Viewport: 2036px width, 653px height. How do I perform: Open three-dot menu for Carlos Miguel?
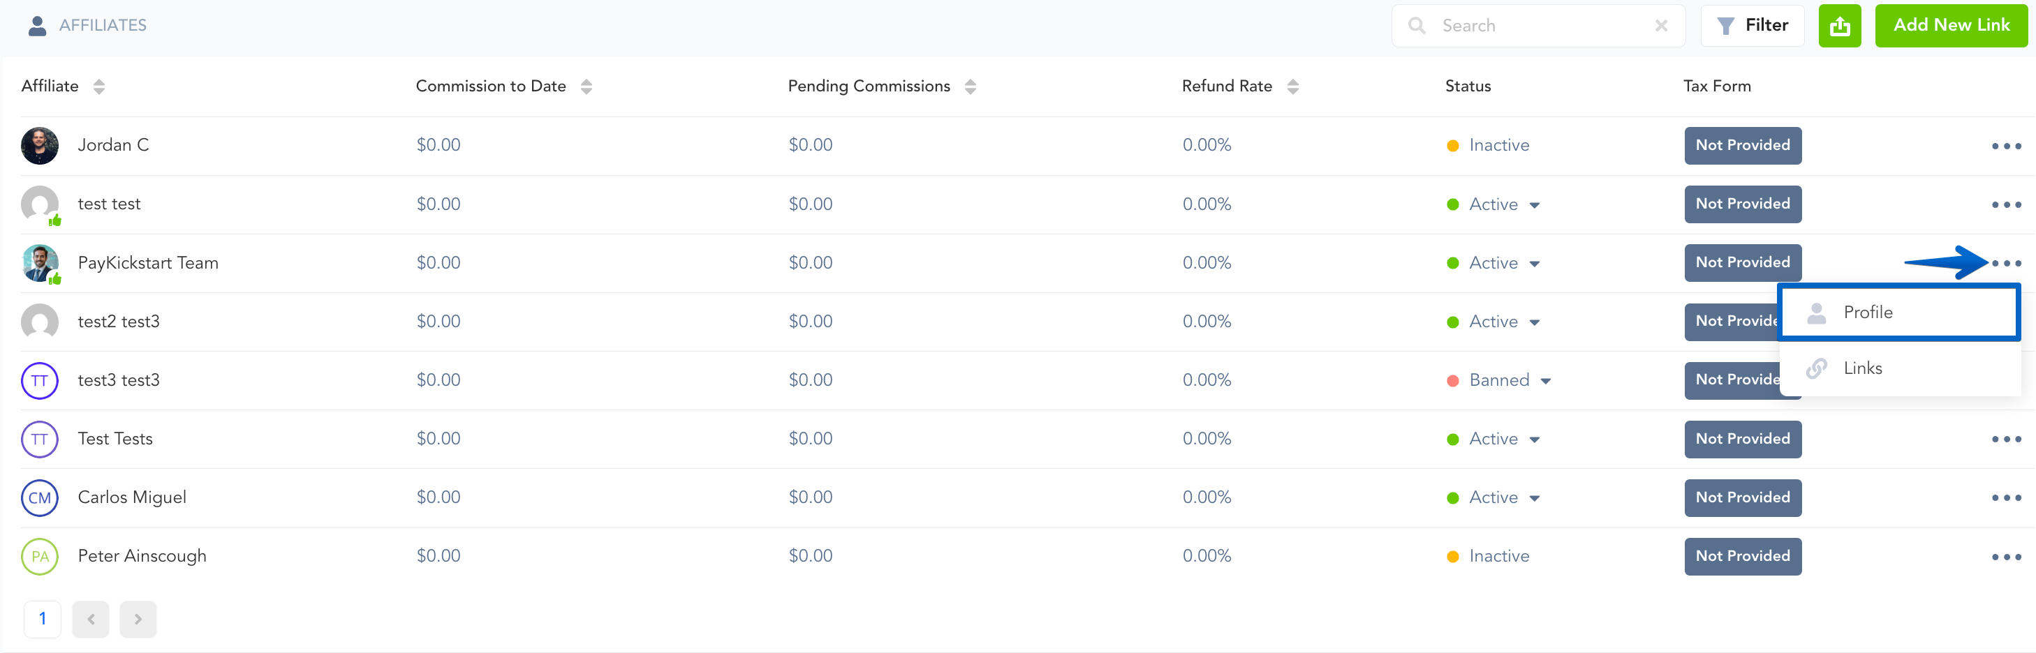(x=2005, y=498)
